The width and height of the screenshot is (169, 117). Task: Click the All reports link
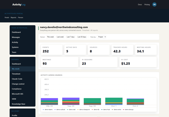point(94,30)
